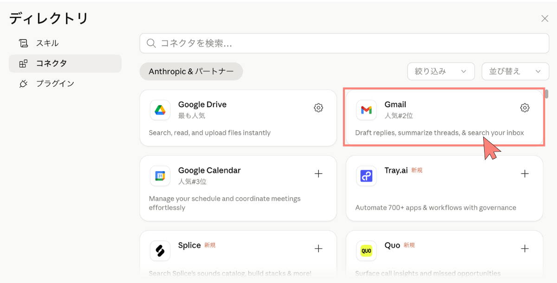Click the プラグイン plug icon
Image resolution: width=557 pixels, height=283 pixels.
(x=23, y=84)
